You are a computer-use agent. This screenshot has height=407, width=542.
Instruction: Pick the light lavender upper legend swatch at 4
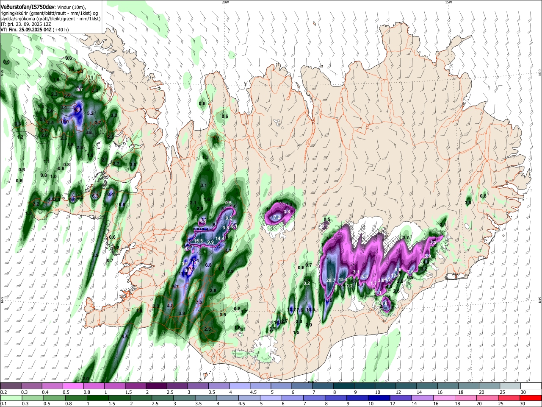[x=239, y=386]
